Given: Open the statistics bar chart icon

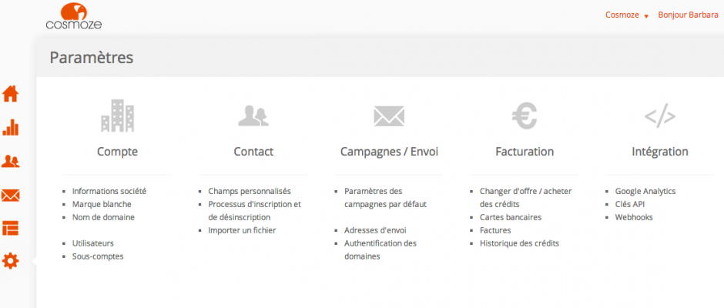Looking at the screenshot, I should [11, 127].
